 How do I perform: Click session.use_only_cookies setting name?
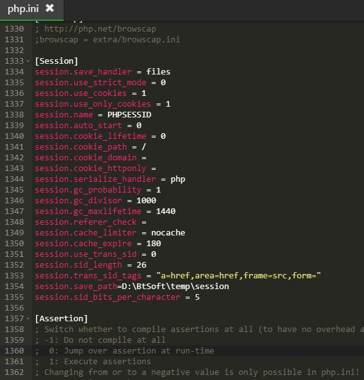[93, 104]
